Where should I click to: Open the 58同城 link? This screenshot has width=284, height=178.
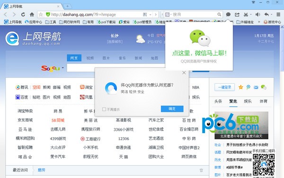(58, 120)
